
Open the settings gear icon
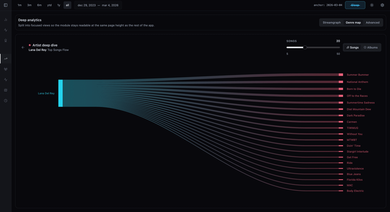(382, 5)
